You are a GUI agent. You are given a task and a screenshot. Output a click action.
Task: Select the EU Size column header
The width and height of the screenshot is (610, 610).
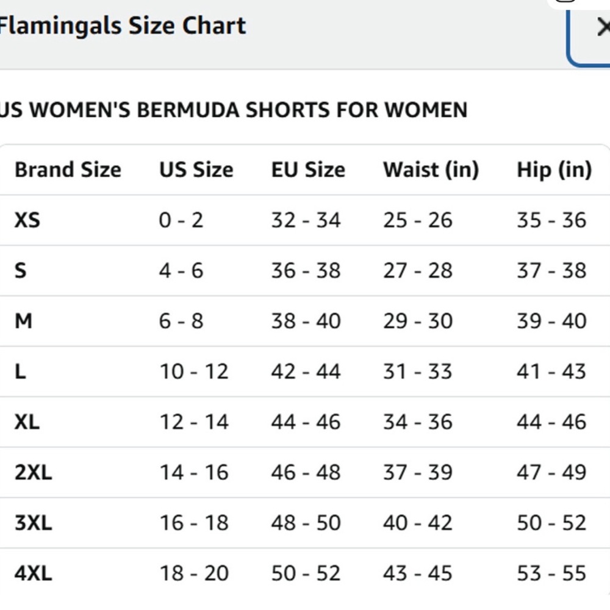point(308,170)
